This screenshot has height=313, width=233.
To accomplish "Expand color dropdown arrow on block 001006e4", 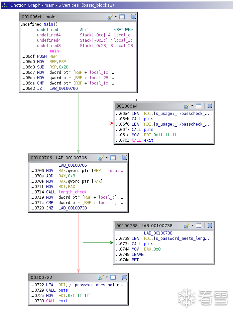I will point(192,106).
